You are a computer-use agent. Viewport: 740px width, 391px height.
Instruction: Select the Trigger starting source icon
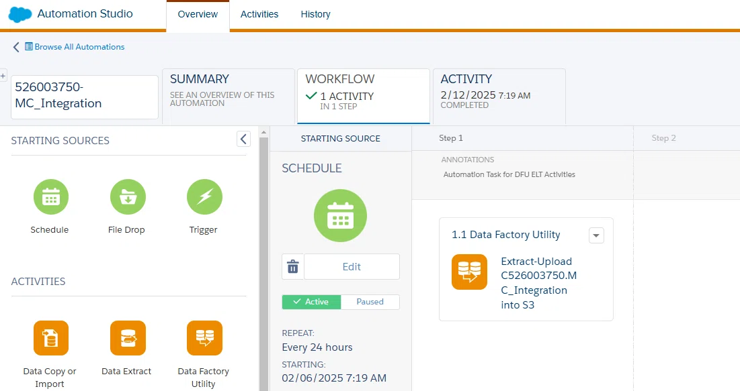pos(204,197)
